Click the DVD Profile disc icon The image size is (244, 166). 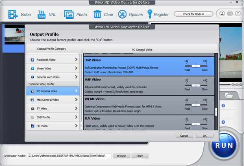click(x=33, y=117)
